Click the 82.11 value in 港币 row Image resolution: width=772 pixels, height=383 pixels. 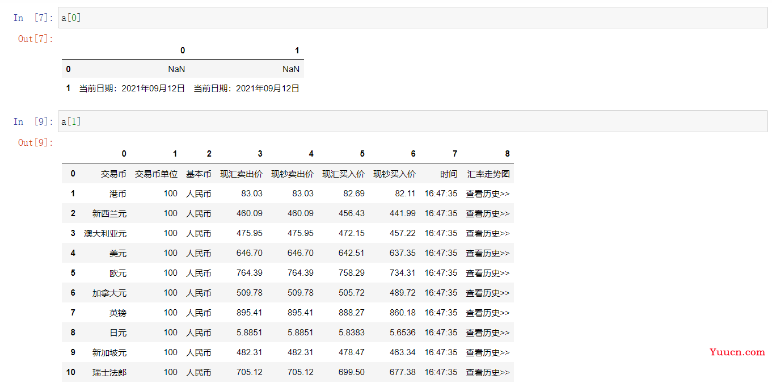coord(405,193)
